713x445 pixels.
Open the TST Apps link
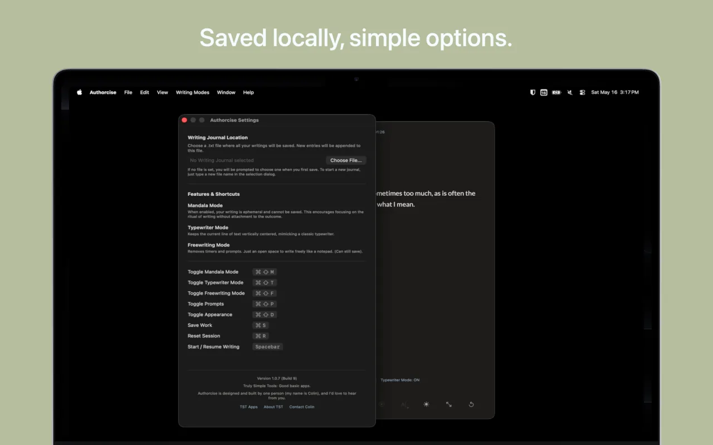point(249,407)
